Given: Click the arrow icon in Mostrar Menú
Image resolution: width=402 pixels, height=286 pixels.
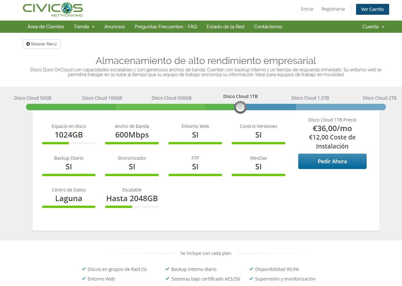Looking at the screenshot, I should [x=28, y=44].
